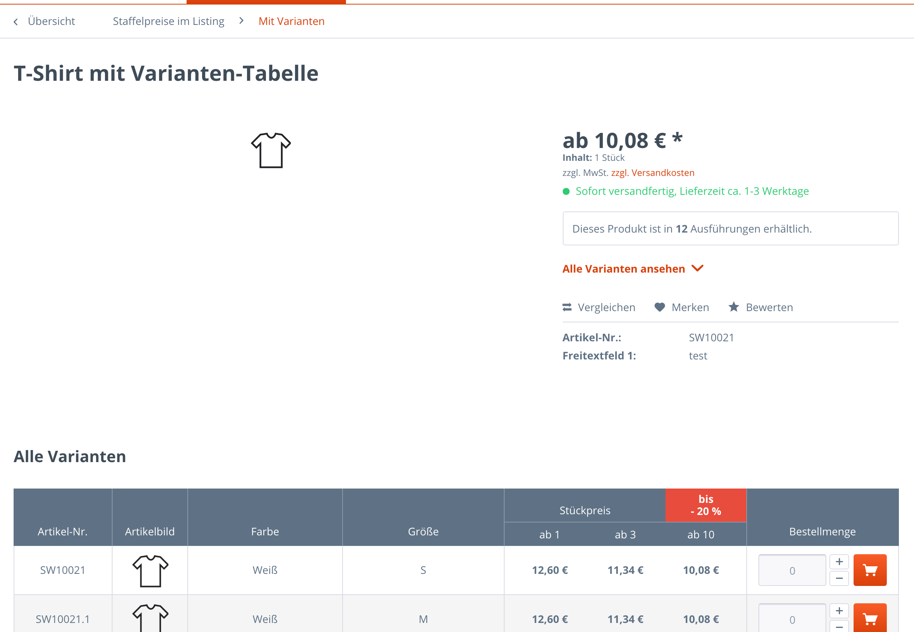Decrease quantity with minus in row SW10021
914x632 pixels.
click(x=839, y=578)
